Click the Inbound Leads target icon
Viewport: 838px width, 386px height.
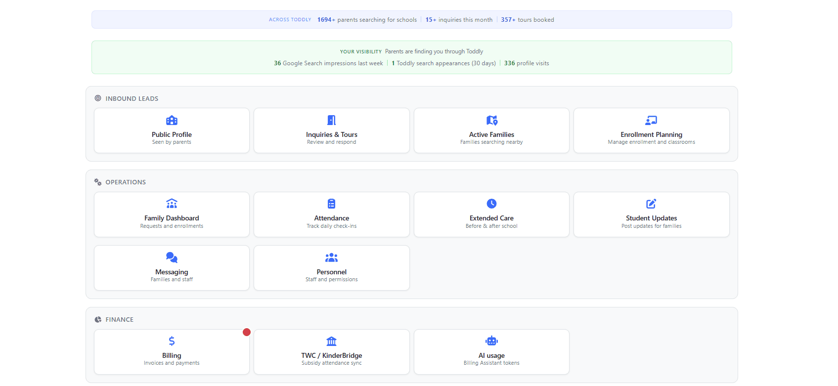click(x=98, y=98)
